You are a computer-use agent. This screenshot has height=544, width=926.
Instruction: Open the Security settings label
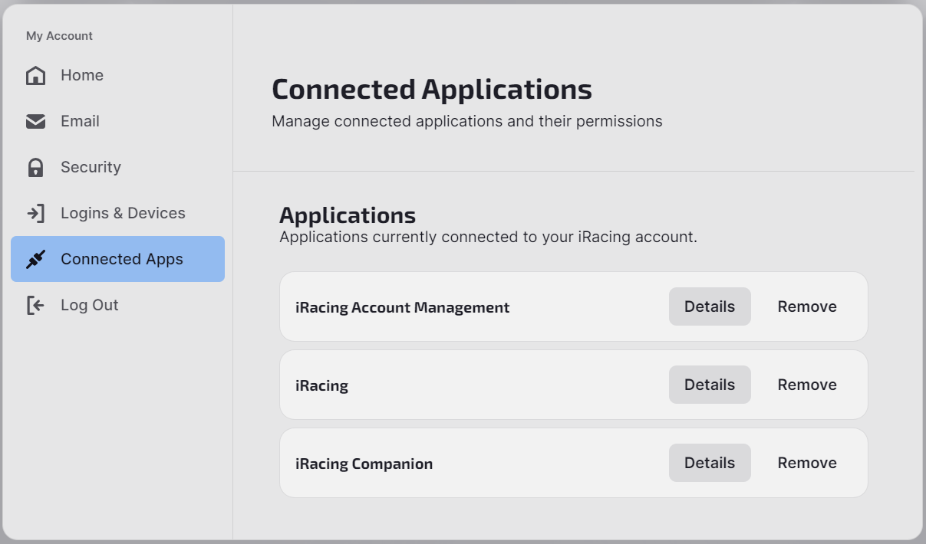click(91, 167)
